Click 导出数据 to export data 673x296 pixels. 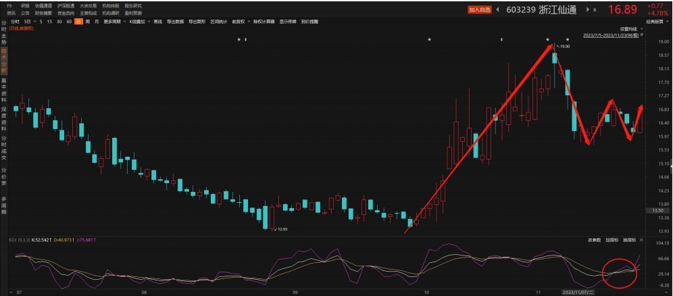[175, 22]
